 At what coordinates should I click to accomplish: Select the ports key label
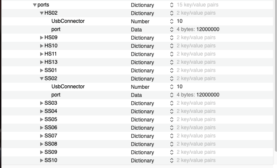pyautogui.click(x=43, y=5)
